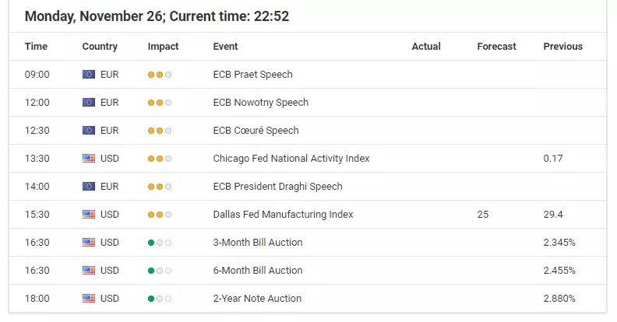Click the EUR label in 09:00 row
This screenshot has width=617, height=322.
109,74
